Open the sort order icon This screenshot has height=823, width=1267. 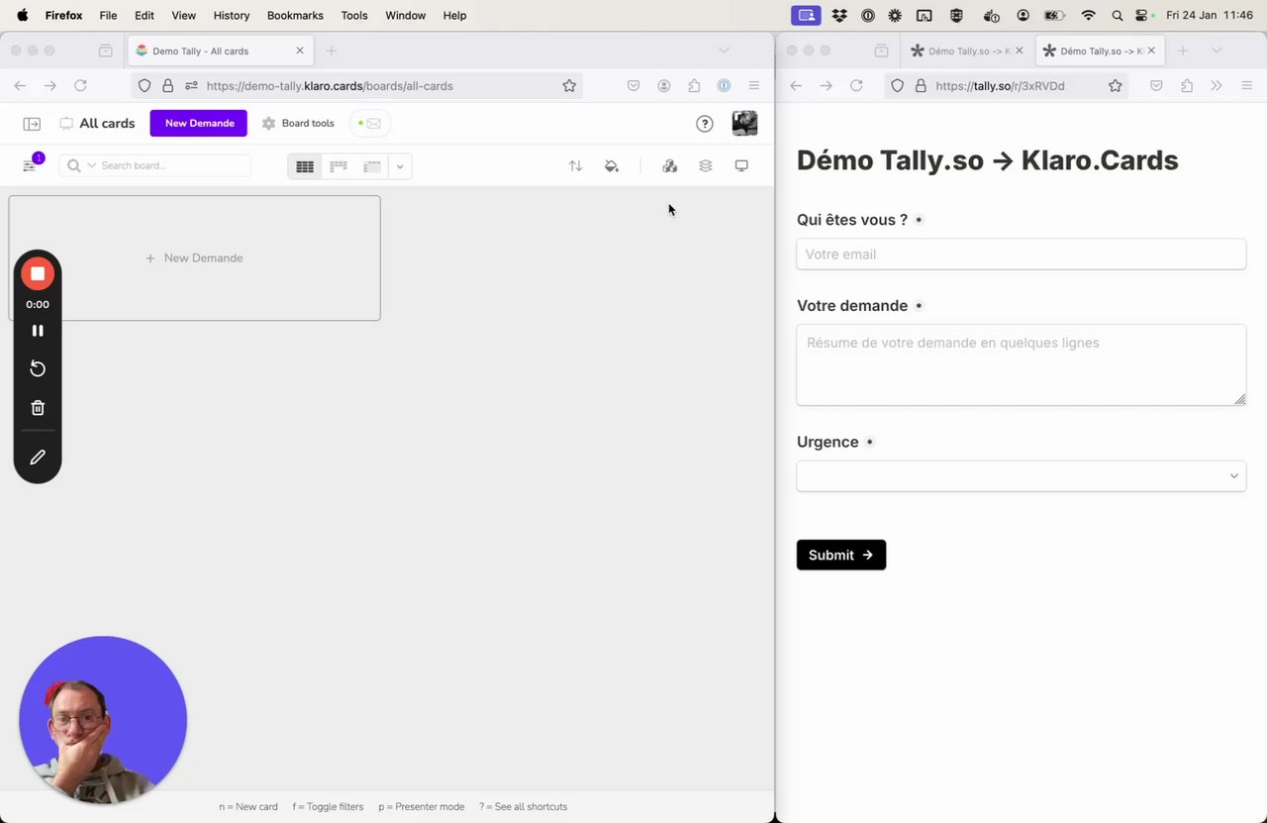click(x=575, y=165)
